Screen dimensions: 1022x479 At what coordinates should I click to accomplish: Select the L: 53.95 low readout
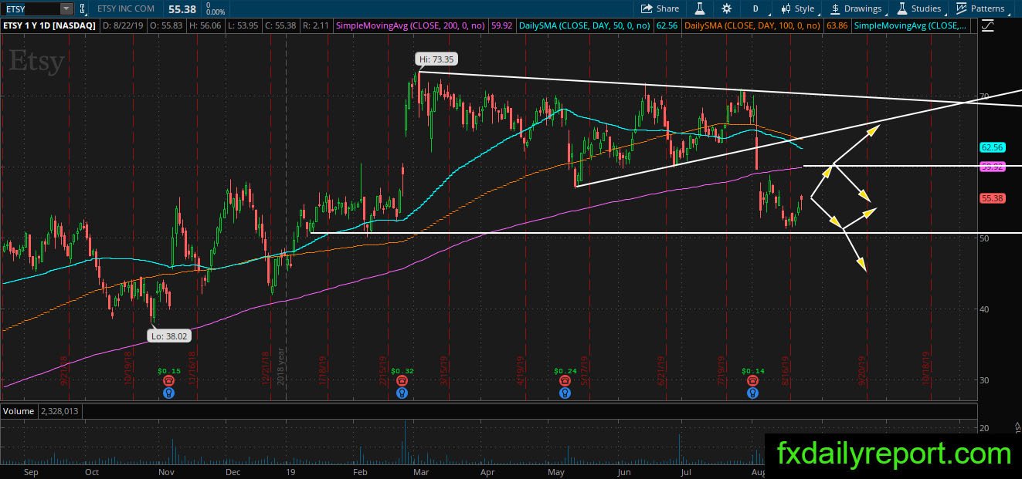[243, 25]
